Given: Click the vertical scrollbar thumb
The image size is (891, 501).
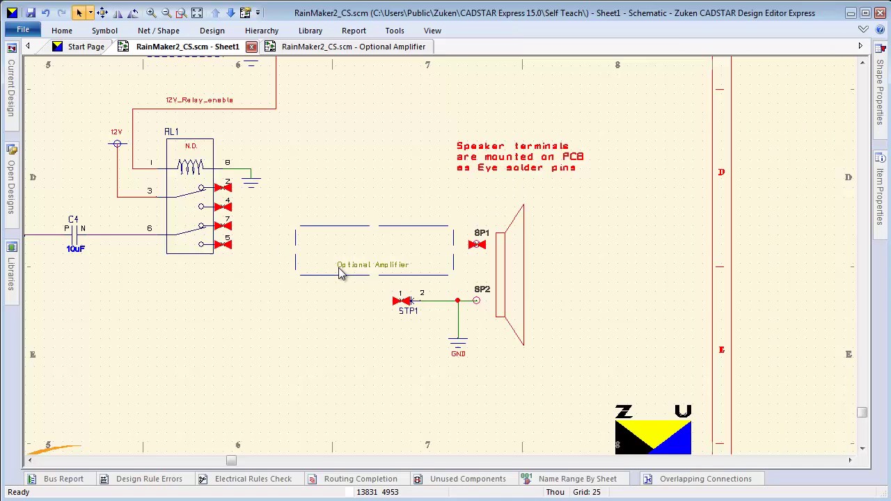Looking at the screenshot, I should (862, 412).
